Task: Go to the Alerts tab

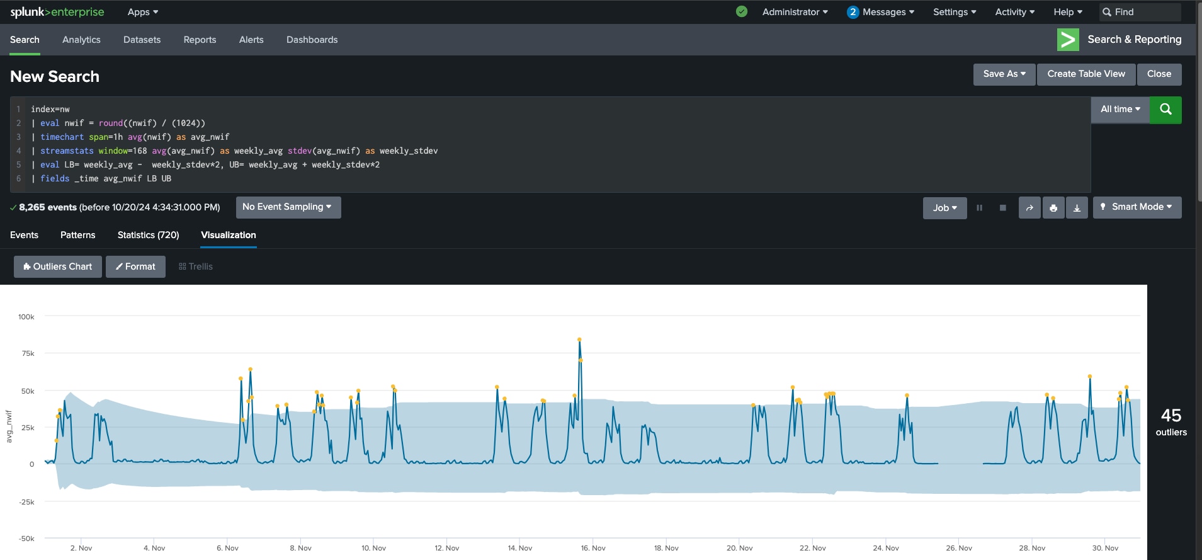Action: click(x=251, y=40)
